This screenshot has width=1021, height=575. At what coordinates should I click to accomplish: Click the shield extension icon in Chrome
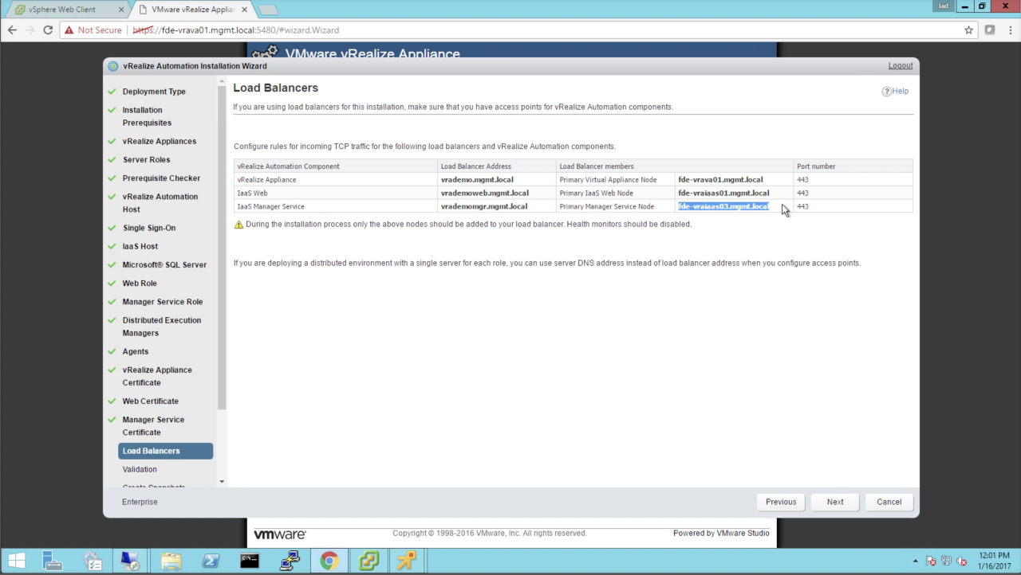click(990, 30)
